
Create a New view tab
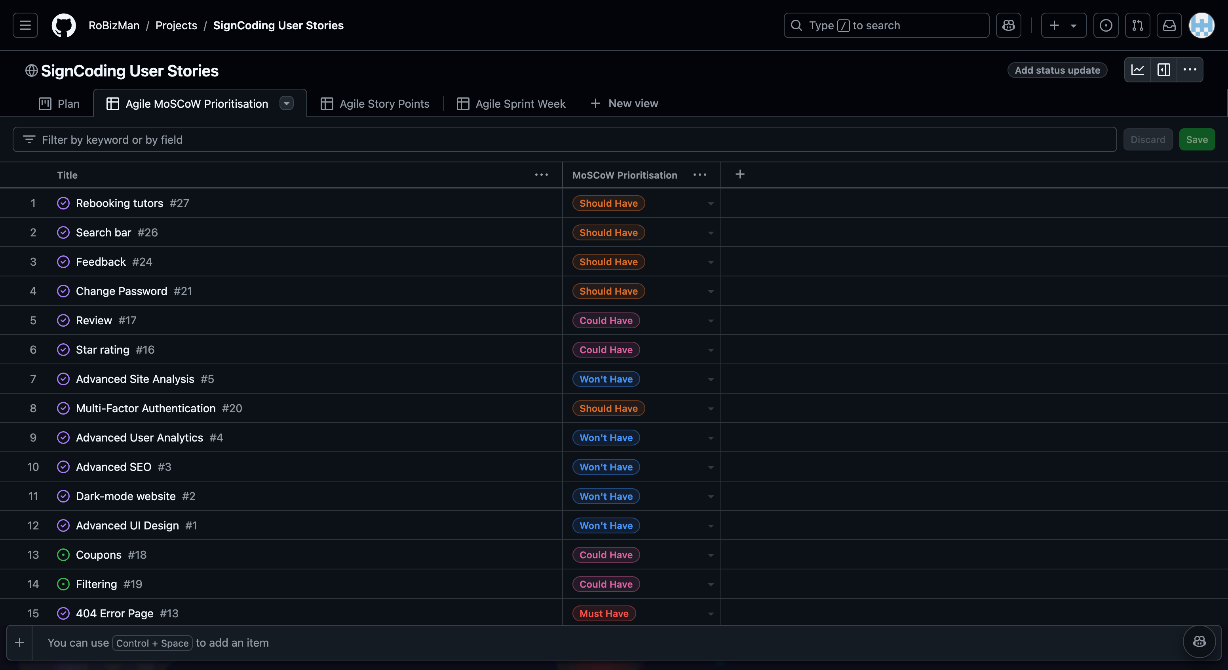[624, 103]
